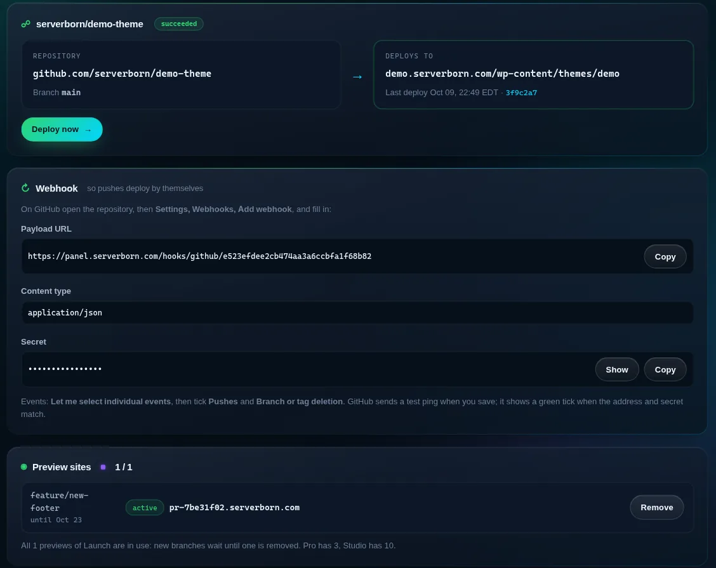Show the webhook secret

point(616,369)
